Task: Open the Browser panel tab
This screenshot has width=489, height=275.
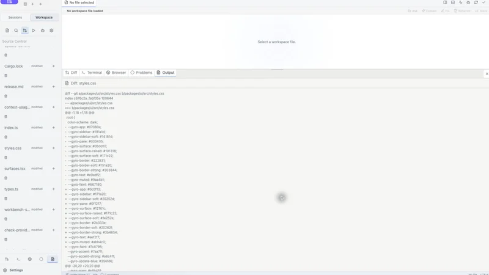Action: click(116, 73)
